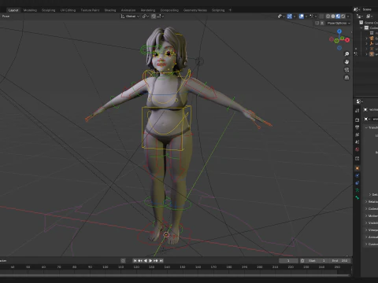Switch to the UV Editing workspace
378x283 pixels.
click(68, 10)
